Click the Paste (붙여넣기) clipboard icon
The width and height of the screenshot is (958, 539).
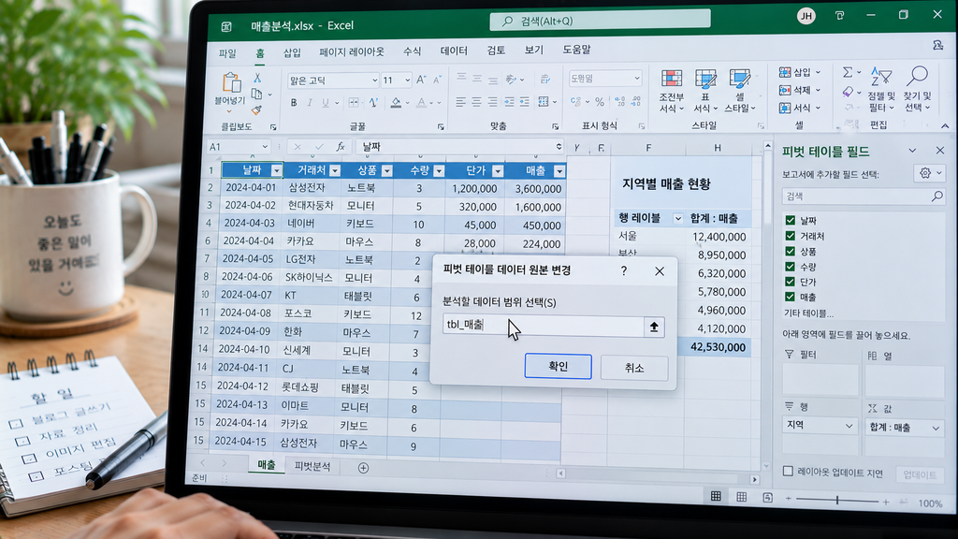231,82
